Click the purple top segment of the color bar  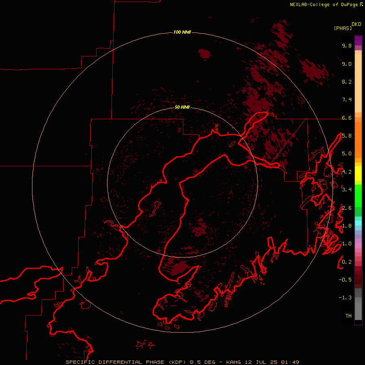click(x=358, y=41)
